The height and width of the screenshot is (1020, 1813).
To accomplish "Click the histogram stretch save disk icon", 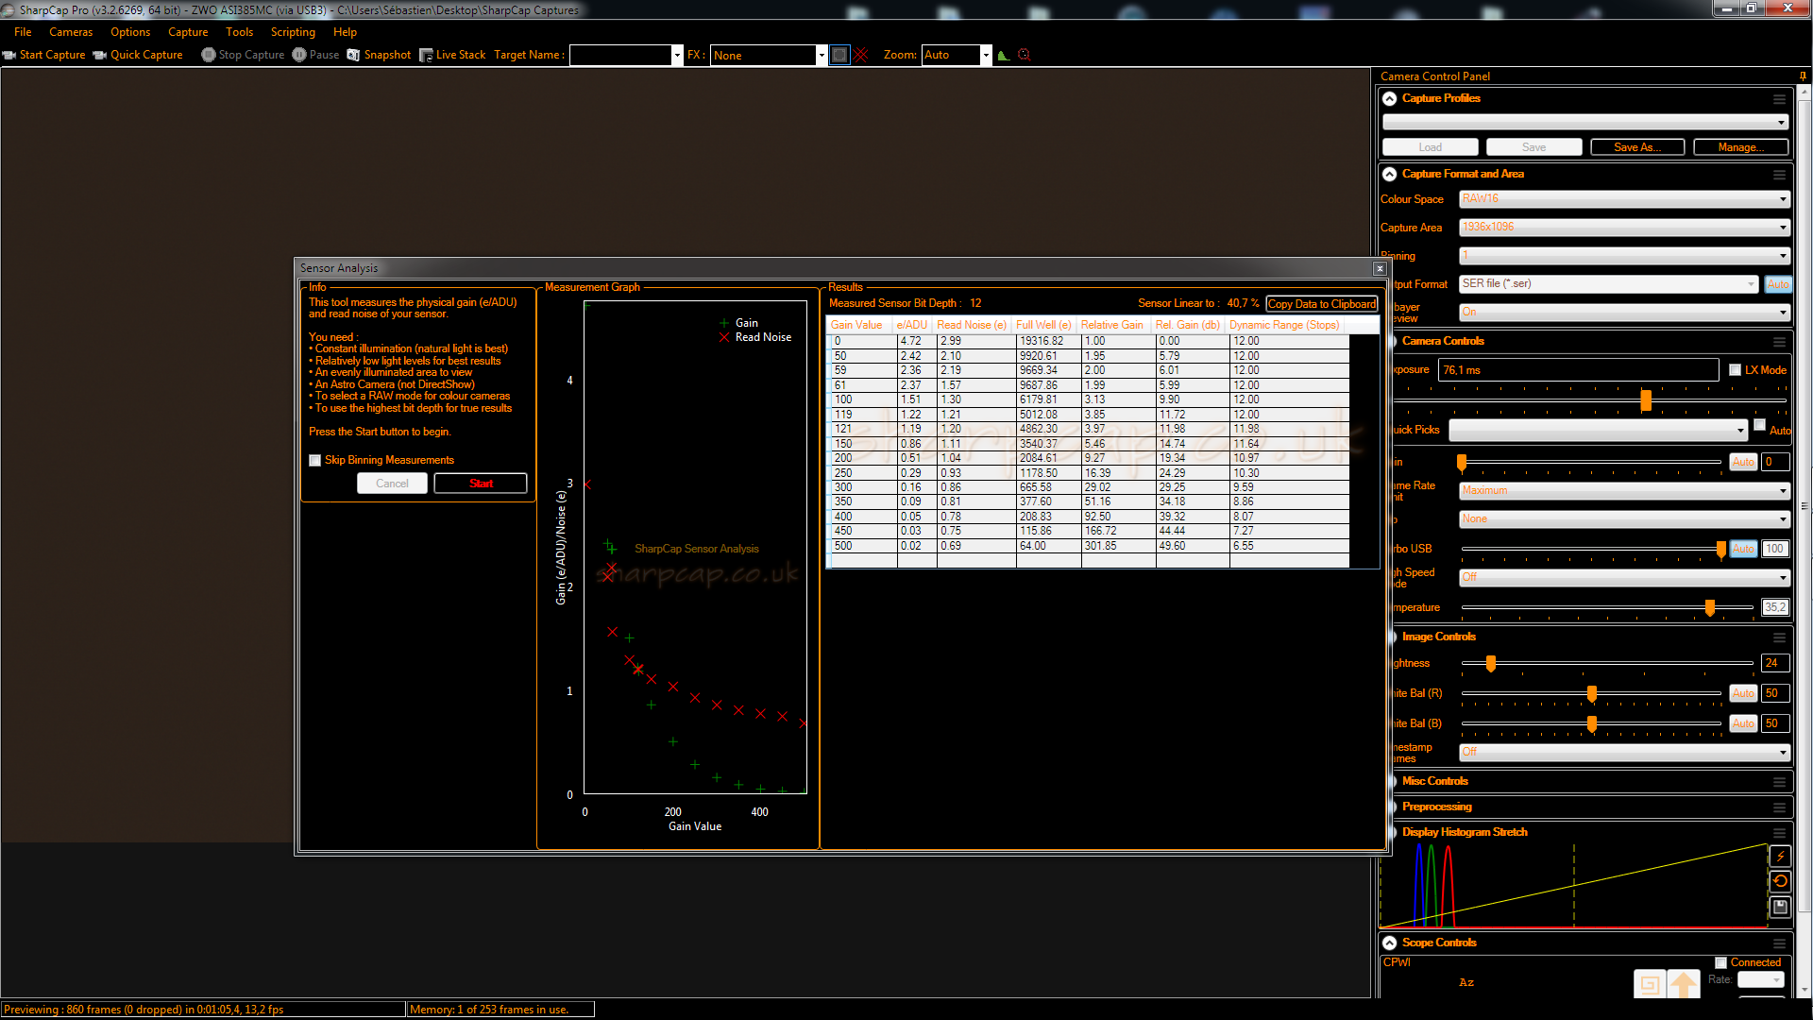I will click(x=1780, y=907).
